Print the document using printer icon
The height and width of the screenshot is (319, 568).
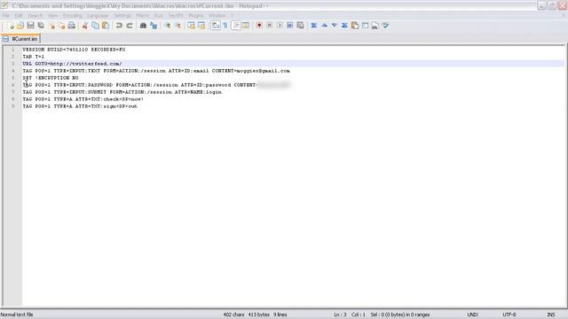pyautogui.click(x=72, y=26)
